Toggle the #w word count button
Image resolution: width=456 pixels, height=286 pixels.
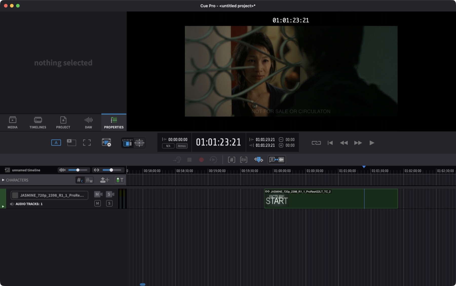coord(89,180)
